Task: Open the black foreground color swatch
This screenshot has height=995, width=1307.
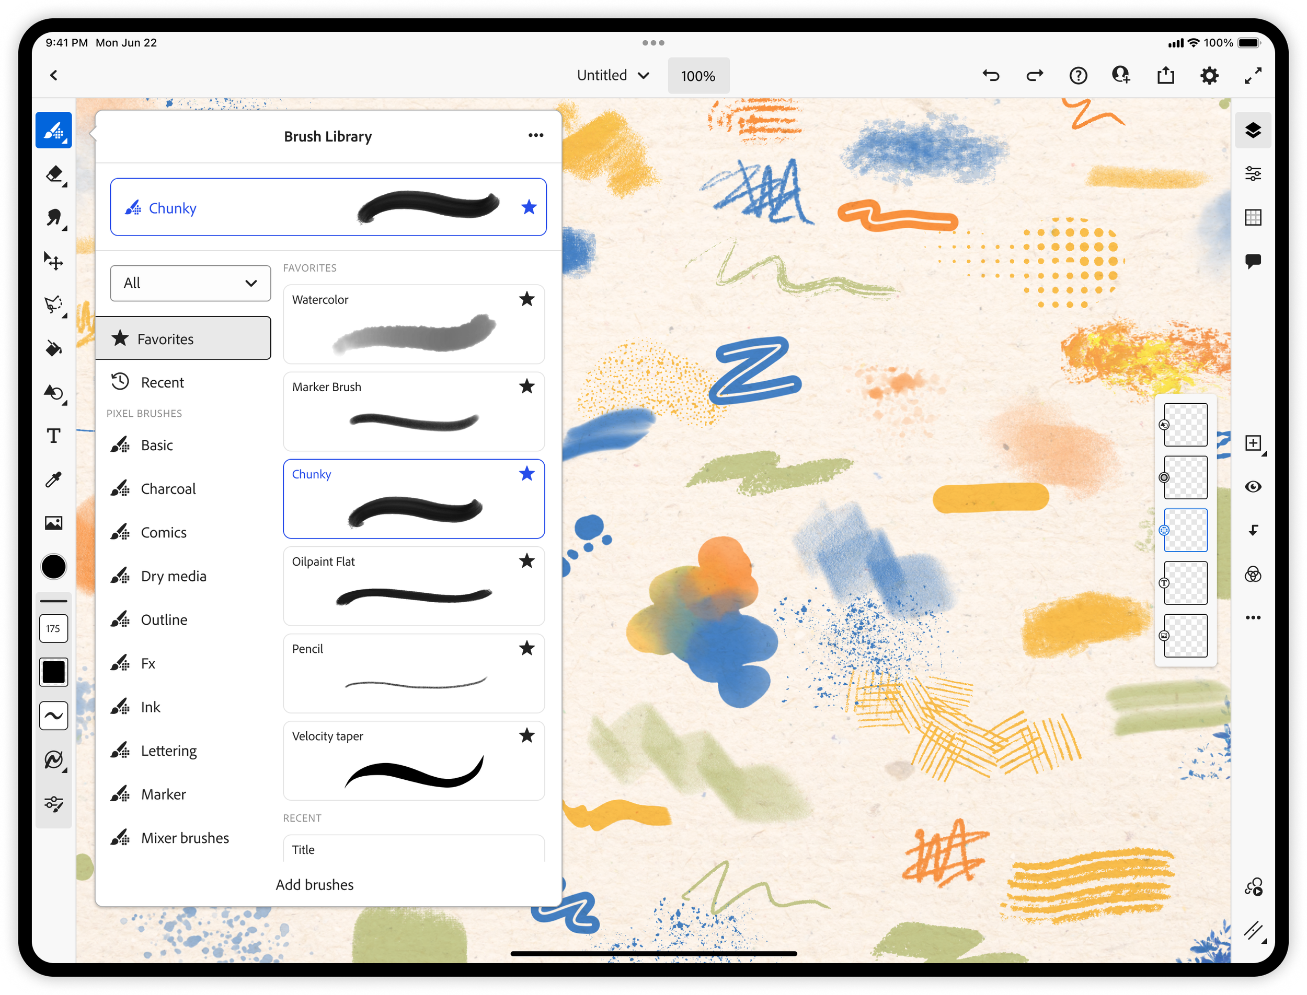Action: click(54, 567)
